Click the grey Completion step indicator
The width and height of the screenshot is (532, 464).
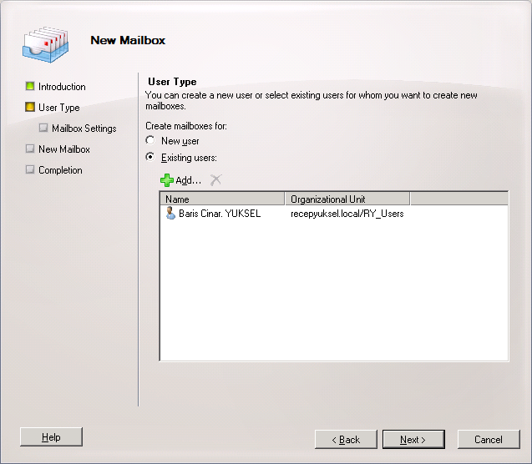tap(30, 169)
